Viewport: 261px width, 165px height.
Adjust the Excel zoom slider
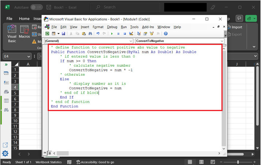(x=238, y=162)
